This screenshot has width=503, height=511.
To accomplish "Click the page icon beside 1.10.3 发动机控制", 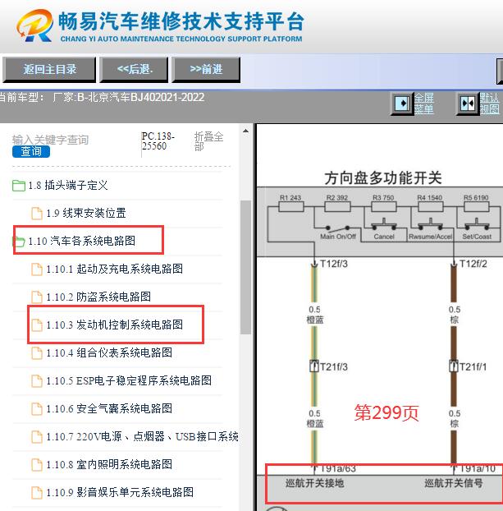I will click(37, 325).
